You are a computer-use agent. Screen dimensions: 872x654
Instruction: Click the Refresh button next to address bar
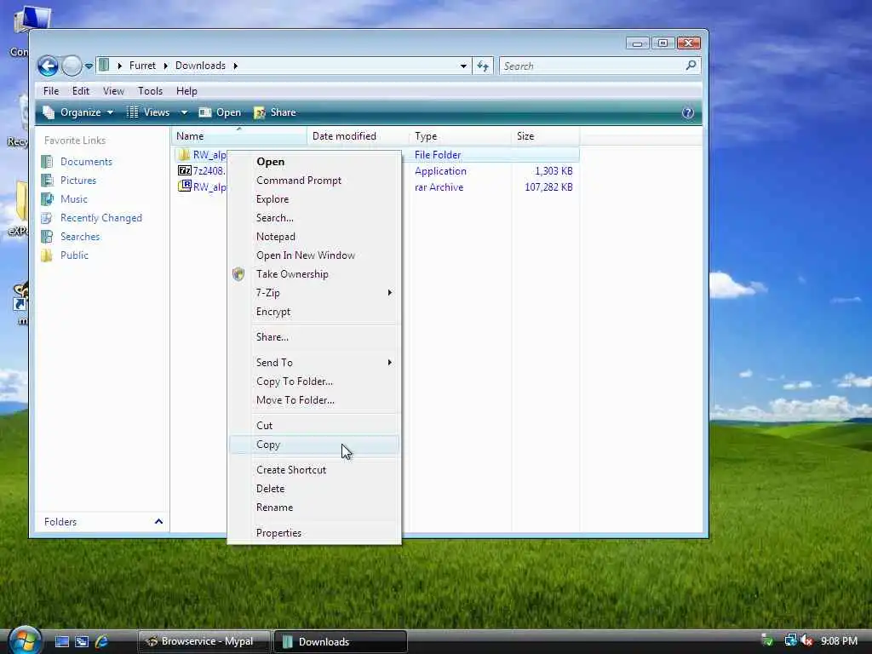point(483,66)
